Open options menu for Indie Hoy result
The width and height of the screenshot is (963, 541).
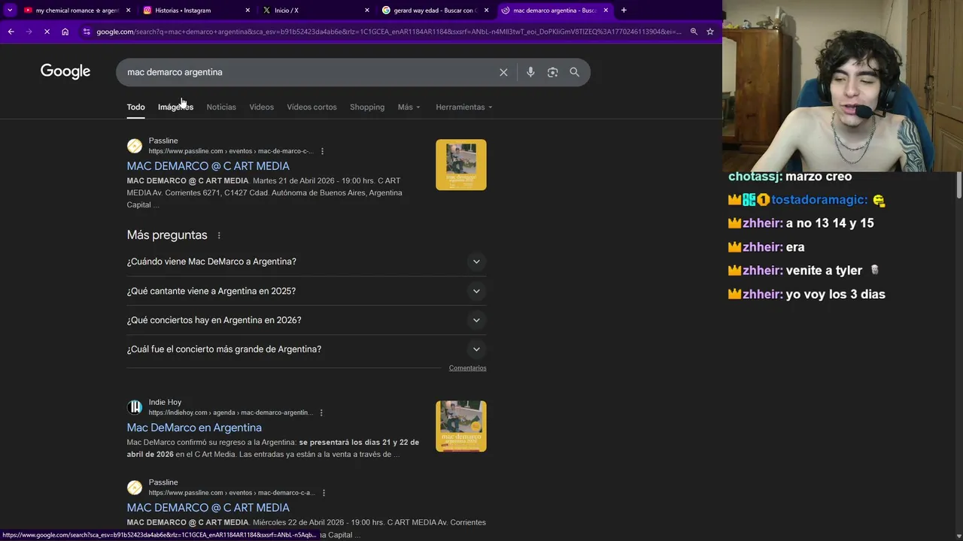(321, 413)
